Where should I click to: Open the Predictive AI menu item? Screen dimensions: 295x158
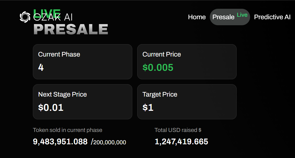tap(272, 17)
